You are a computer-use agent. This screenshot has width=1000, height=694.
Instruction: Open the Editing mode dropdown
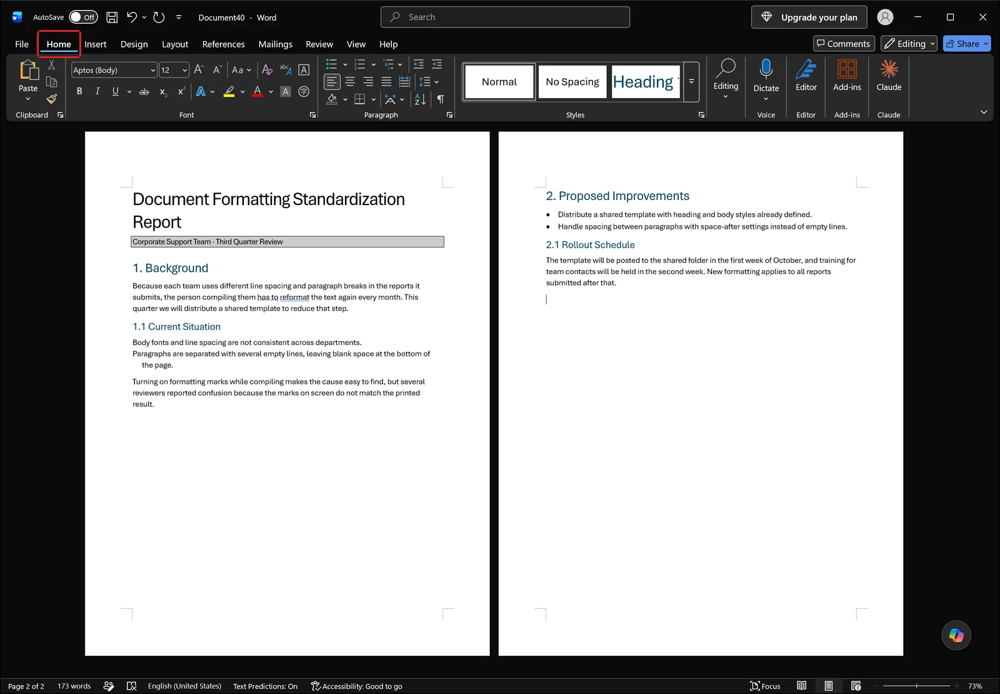click(x=908, y=44)
